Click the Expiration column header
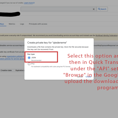 [x=20, y=70]
